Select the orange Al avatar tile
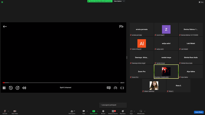 click(x=142, y=43)
